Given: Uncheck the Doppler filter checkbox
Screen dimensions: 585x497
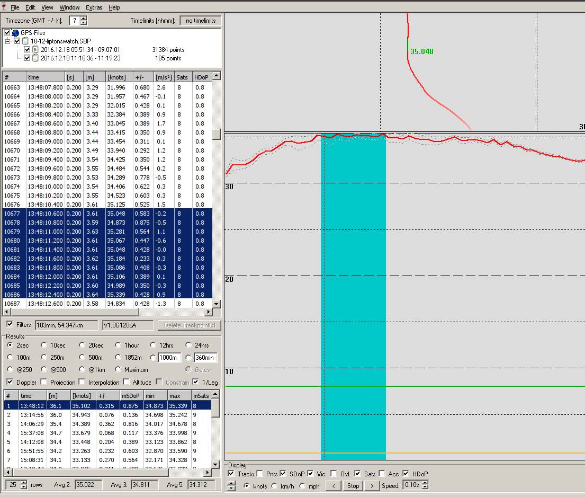Looking at the screenshot, I should click(x=10, y=382).
